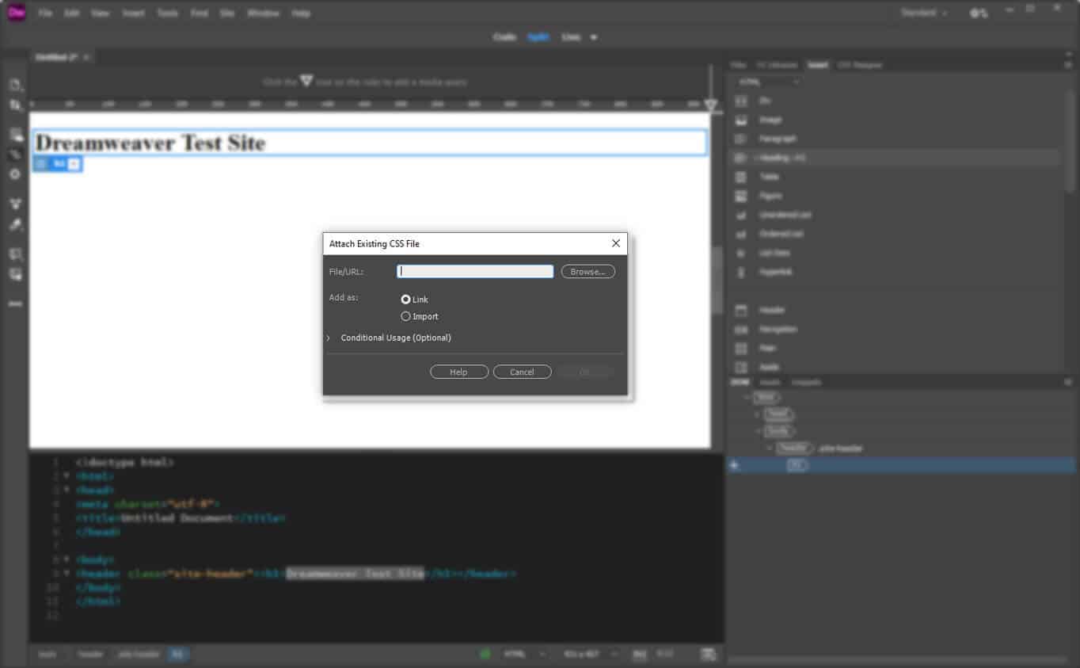Open the View menu
Screen dimensions: 1080x668
100,13
